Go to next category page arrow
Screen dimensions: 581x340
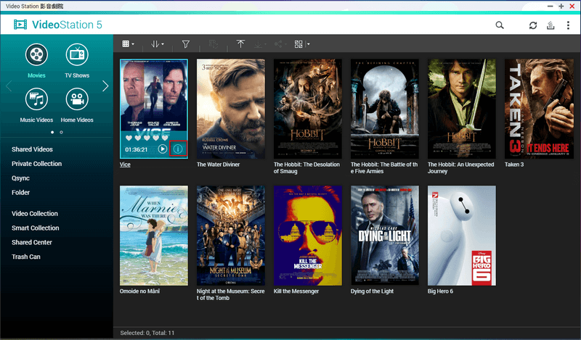[105, 86]
